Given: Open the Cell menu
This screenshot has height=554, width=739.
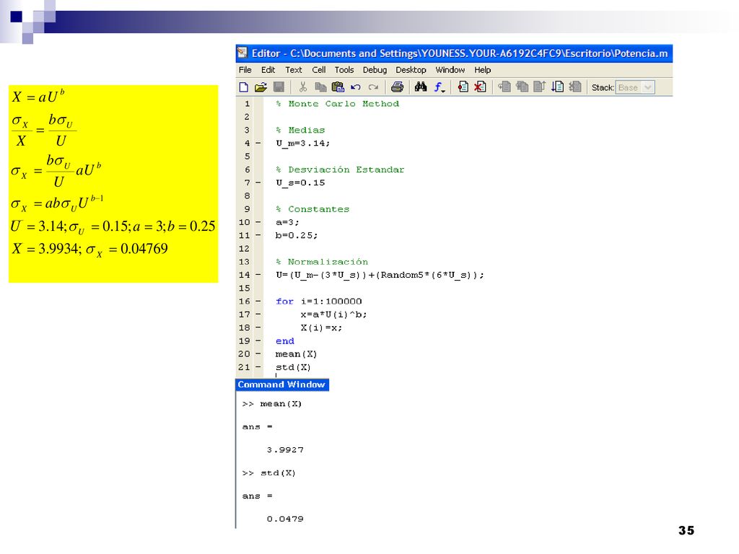Looking at the screenshot, I should (318, 70).
